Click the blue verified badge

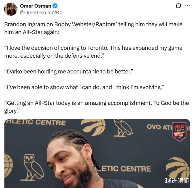pos(55,6)
